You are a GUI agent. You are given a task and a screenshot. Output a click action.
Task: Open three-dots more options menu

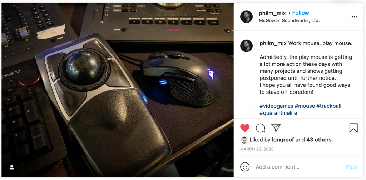(x=354, y=17)
